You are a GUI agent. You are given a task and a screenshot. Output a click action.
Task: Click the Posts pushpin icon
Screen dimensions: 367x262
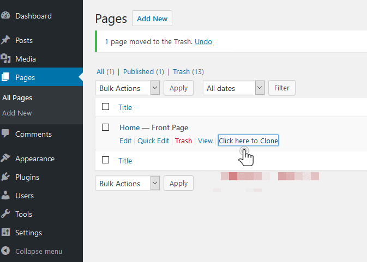(5, 40)
